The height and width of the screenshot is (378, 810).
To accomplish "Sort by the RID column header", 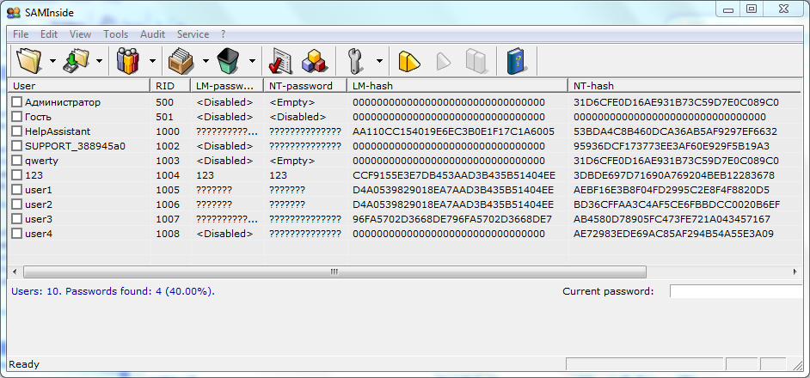I will (170, 86).
